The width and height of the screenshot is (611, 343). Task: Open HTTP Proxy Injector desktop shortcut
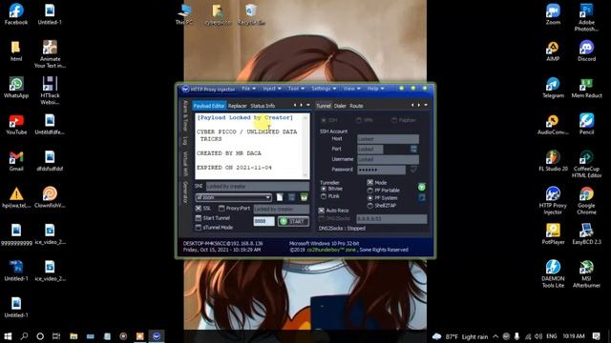[x=553, y=201]
